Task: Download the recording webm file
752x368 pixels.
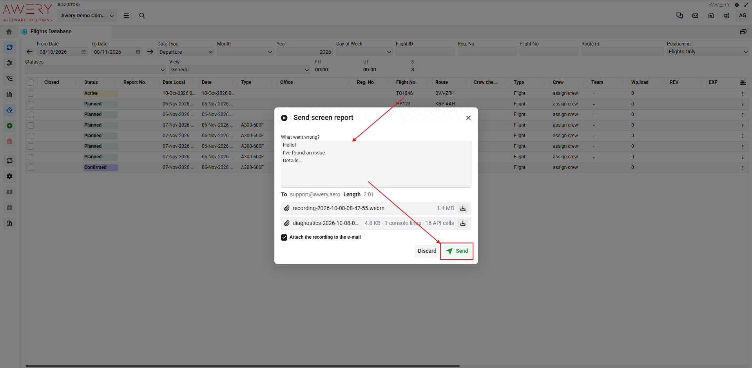Action: click(463, 208)
